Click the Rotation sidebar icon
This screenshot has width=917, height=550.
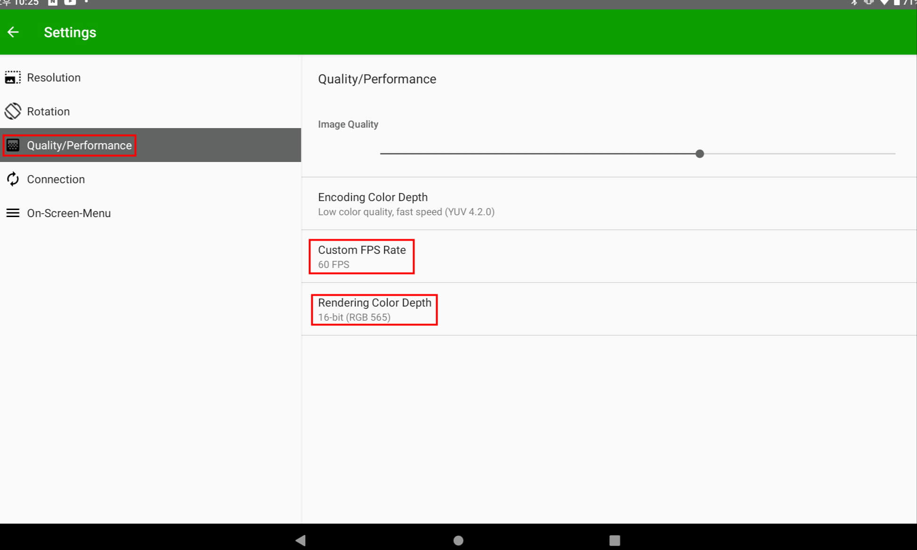[x=13, y=111]
